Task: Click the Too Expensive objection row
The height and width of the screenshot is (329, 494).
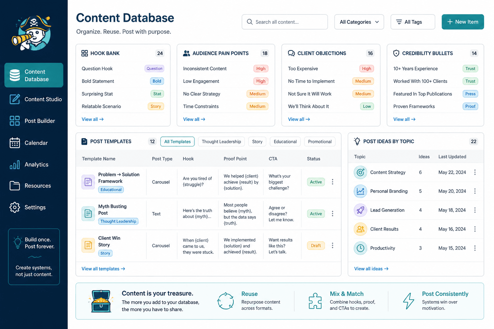Action: click(331, 68)
